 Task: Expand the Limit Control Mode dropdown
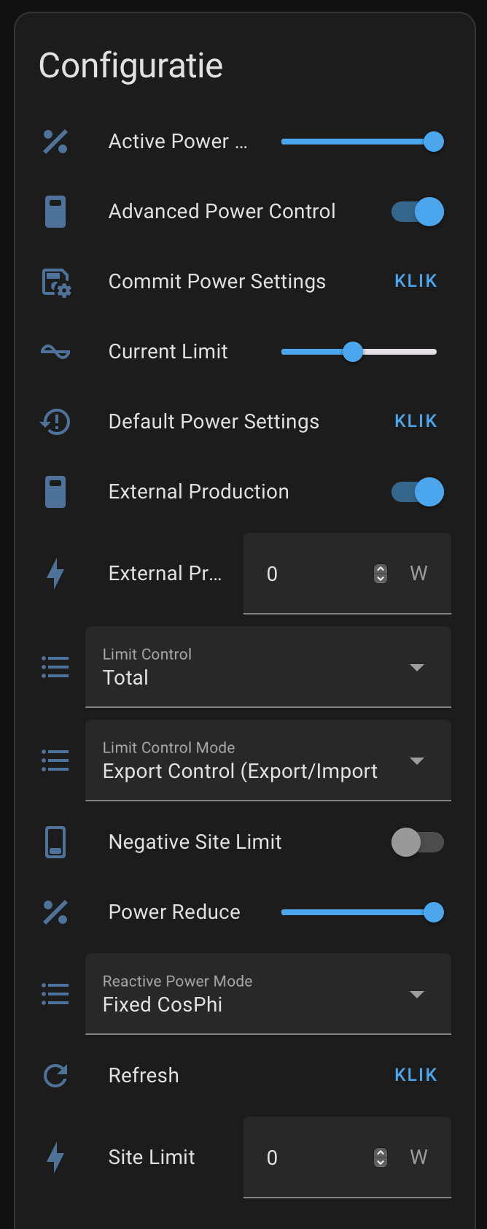(x=268, y=760)
